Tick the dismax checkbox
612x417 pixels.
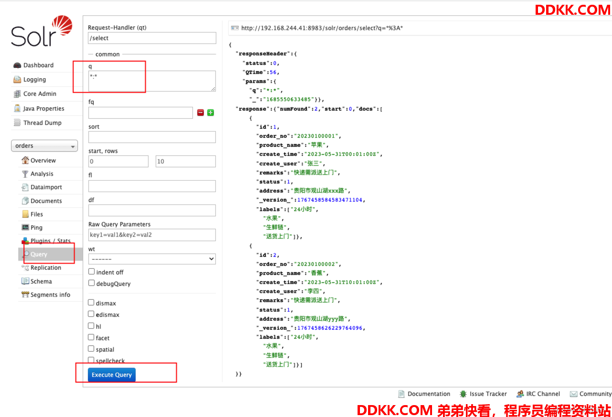pos(91,303)
